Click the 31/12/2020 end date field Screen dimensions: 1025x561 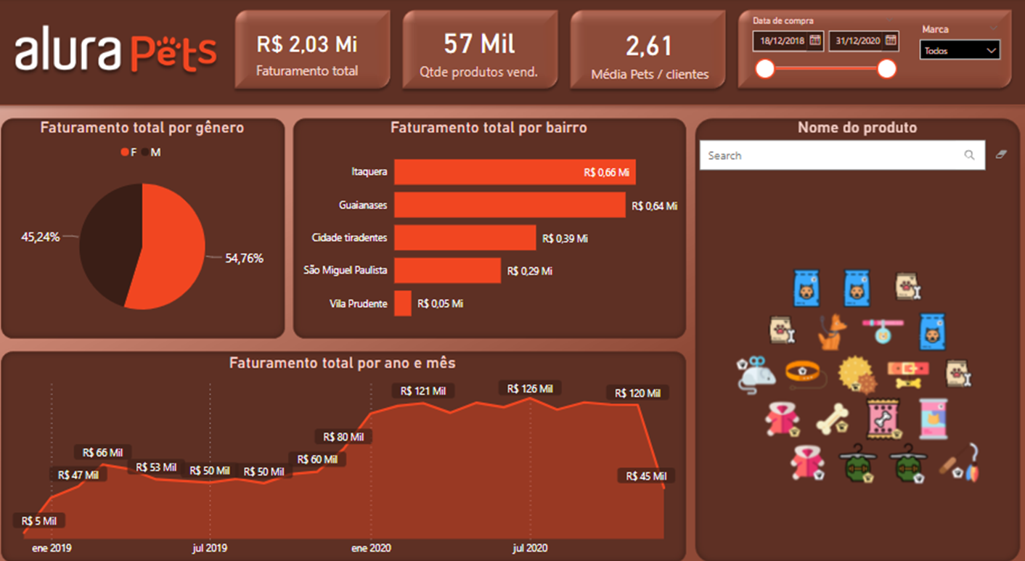864,41
